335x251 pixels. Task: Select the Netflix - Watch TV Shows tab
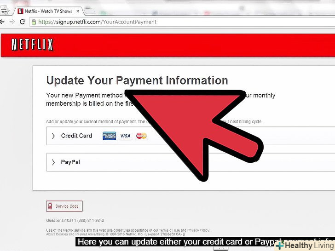[x=48, y=11]
